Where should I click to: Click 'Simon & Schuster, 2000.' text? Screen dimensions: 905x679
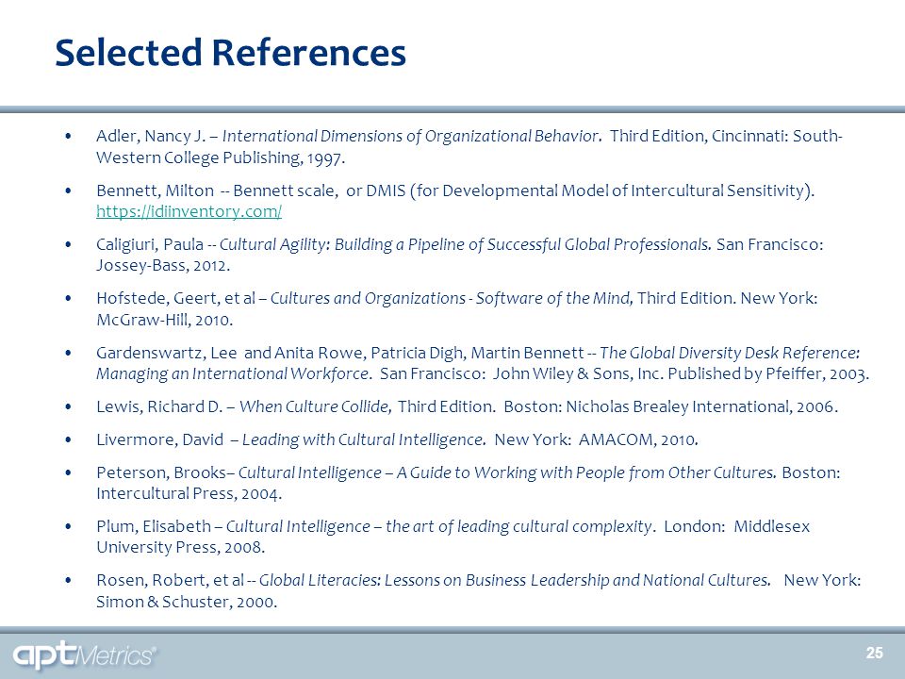(187, 603)
